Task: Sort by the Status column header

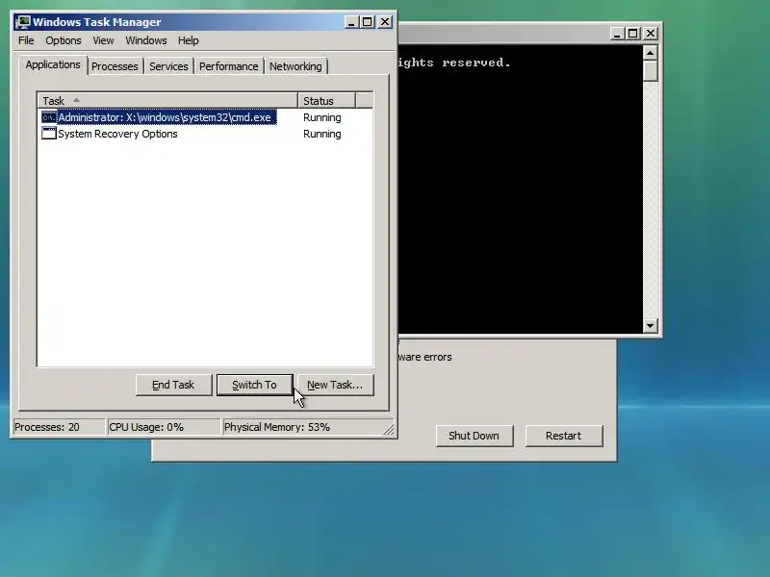Action: coord(326,101)
